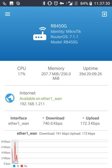The image size is (112, 168).
Task: Select the Upload column header
Action: click(91, 118)
